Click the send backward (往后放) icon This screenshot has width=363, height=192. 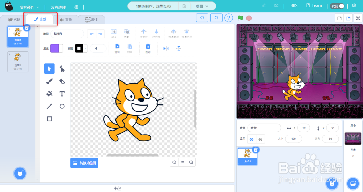(156, 33)
